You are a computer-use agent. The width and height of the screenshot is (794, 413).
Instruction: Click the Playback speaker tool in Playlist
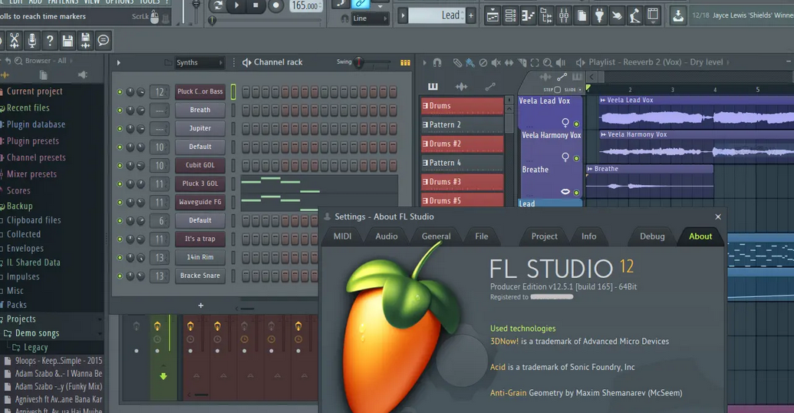(x=561, y=62)
